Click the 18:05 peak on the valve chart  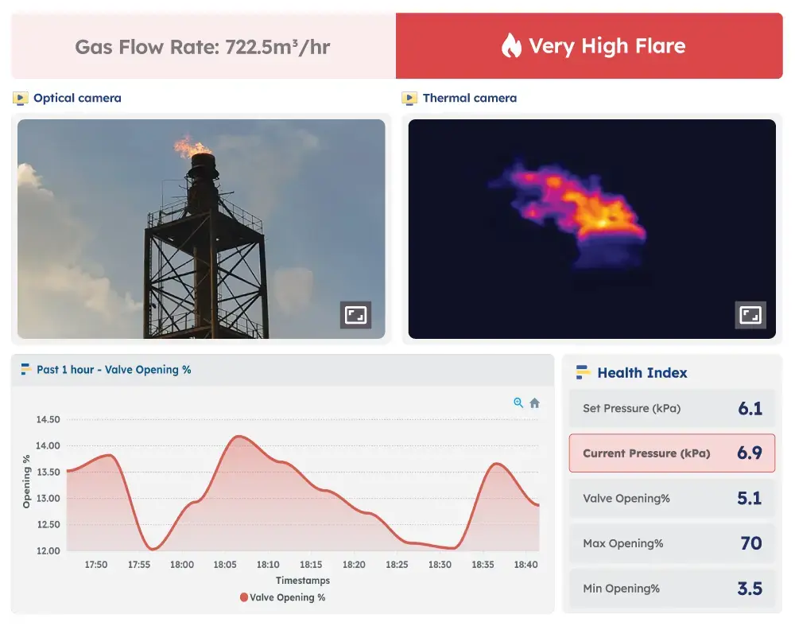pos(237,437)
